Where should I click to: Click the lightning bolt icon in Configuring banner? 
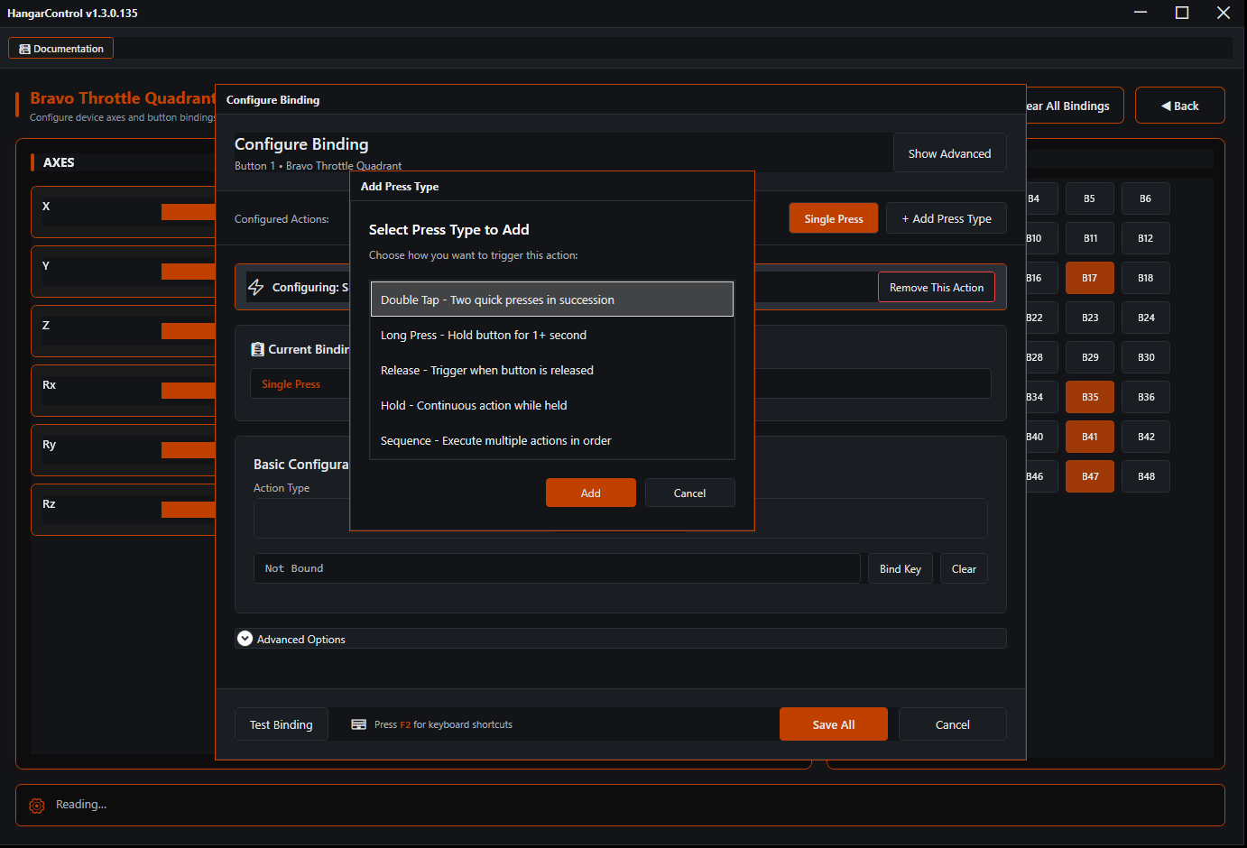click(257, 287)
